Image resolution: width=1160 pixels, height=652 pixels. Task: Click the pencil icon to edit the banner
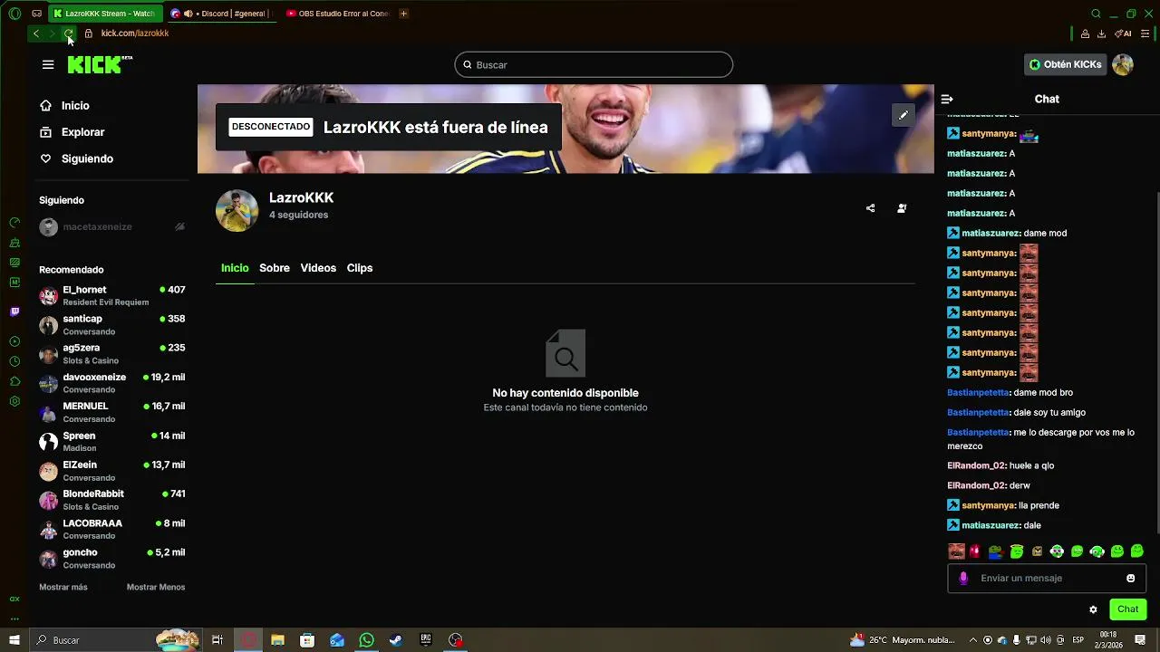(903, 115)
